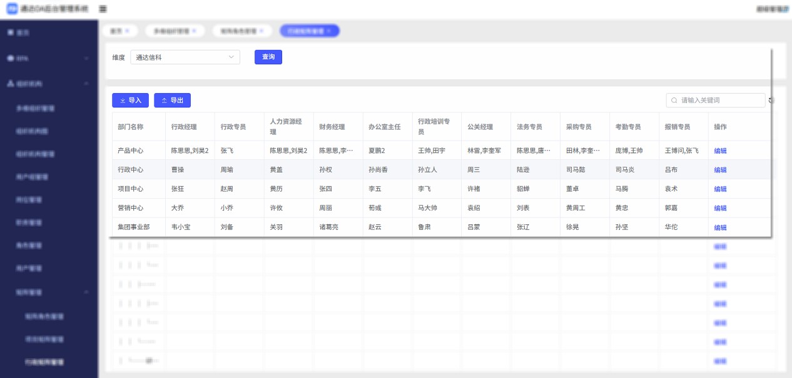Screen dimensions: 792x378
Task: Open the 维度 dropdown showing 通达信科
Action: pos(185,57)
